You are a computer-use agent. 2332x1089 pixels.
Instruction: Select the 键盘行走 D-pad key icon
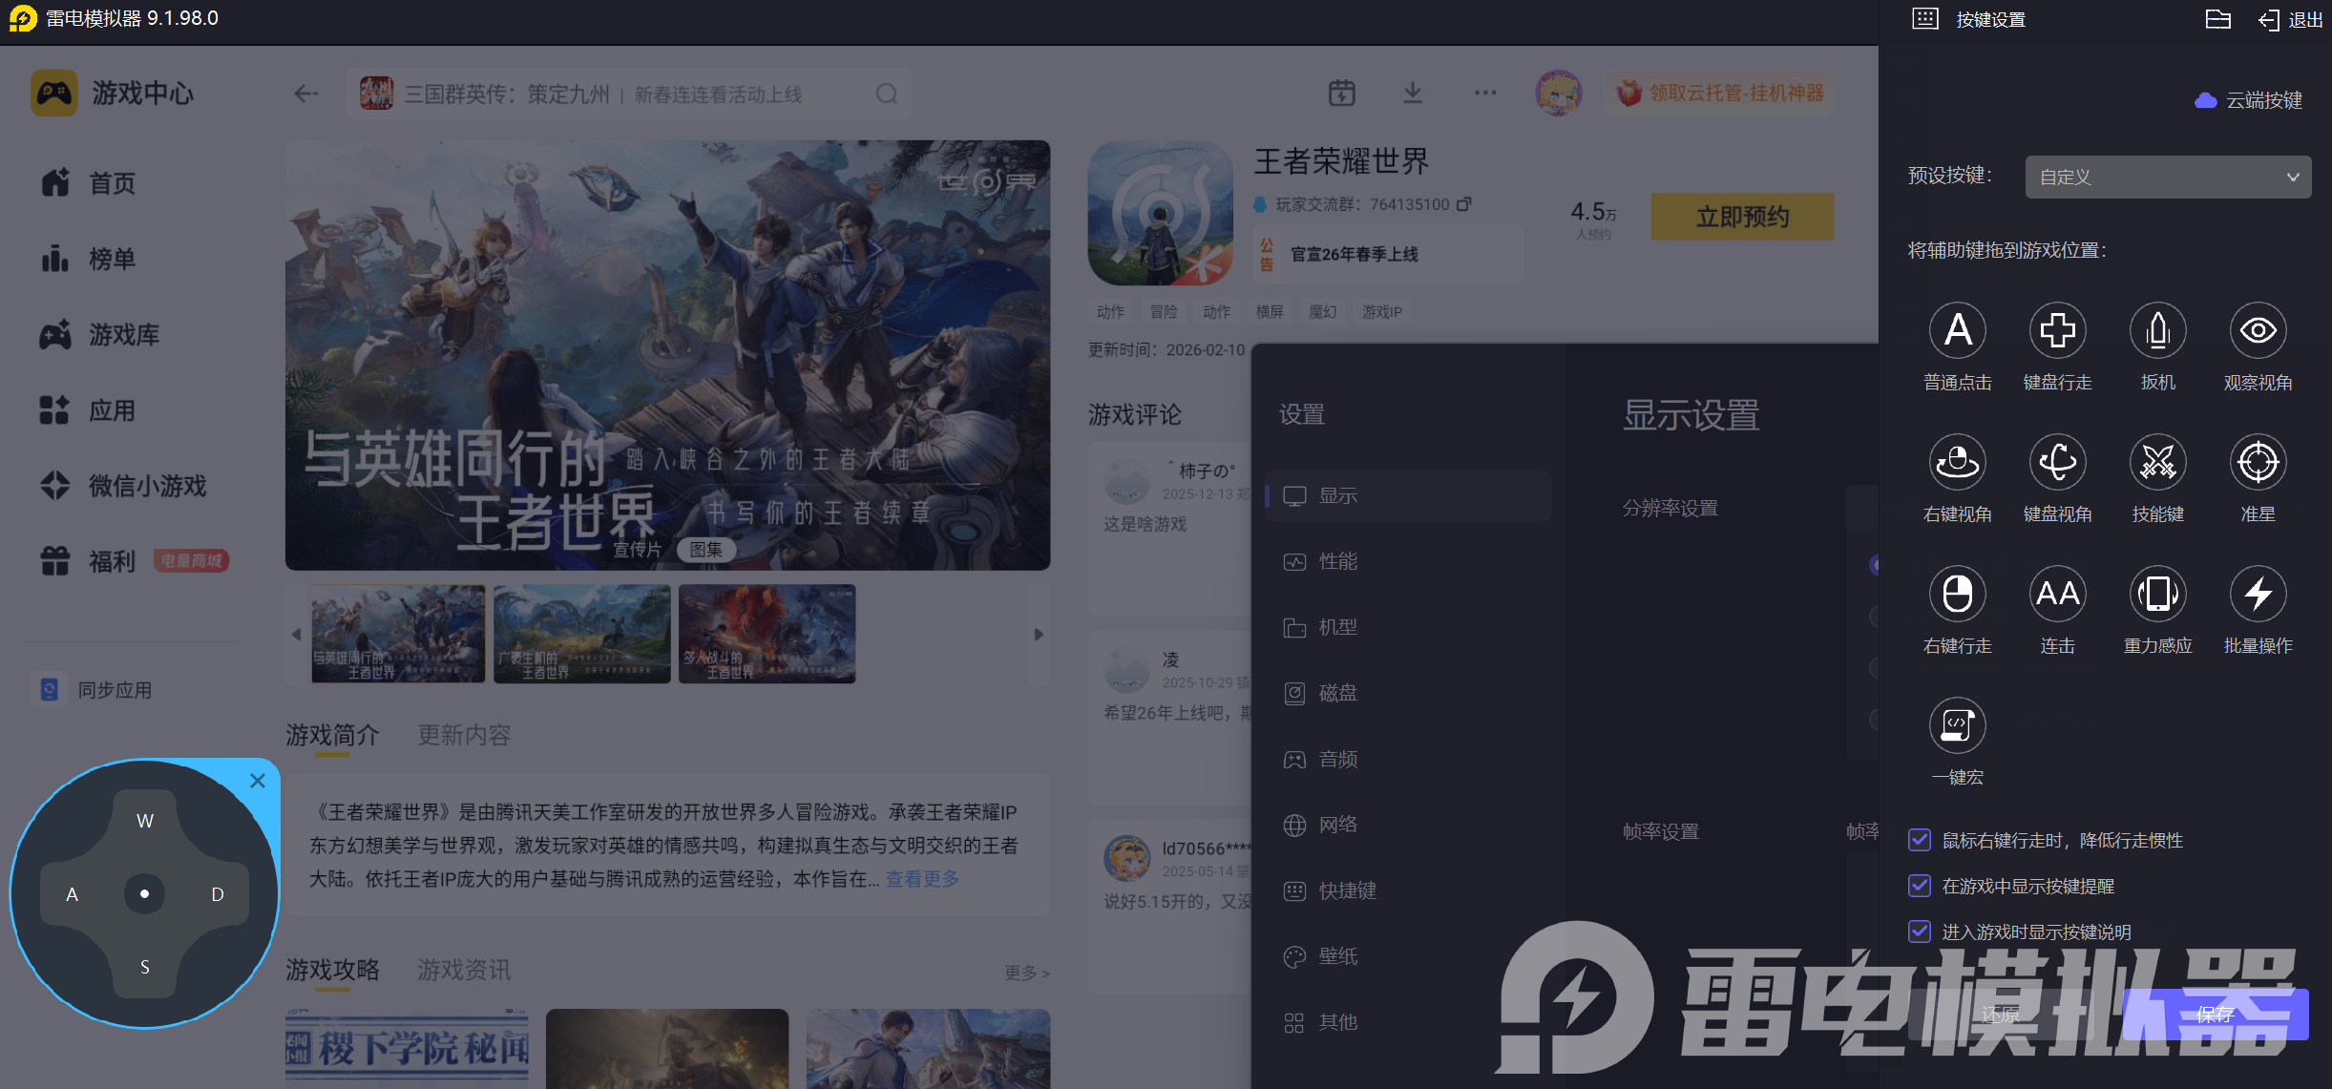(2057, 331)
